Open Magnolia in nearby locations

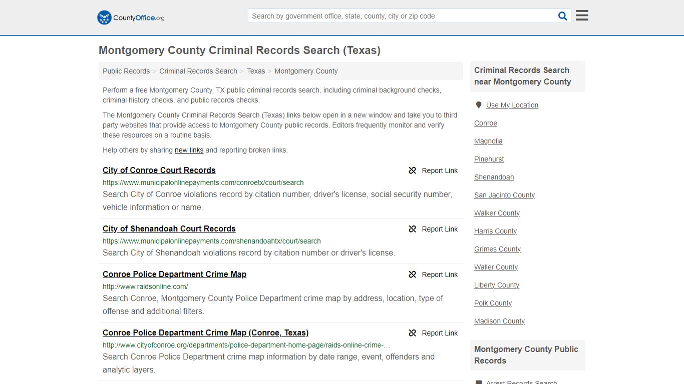coord(488,141)
